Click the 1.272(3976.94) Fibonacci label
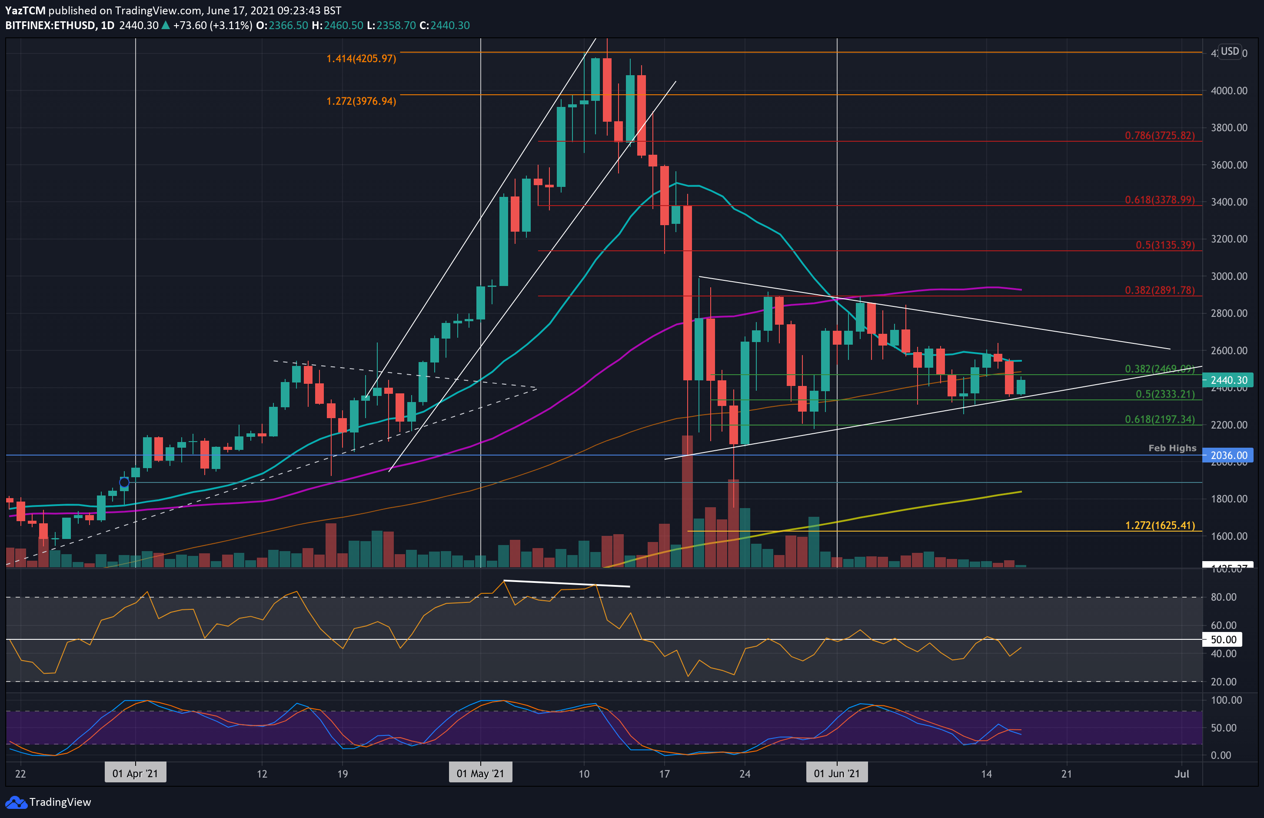Screen dimensions: 1264x818 (361, 101)
